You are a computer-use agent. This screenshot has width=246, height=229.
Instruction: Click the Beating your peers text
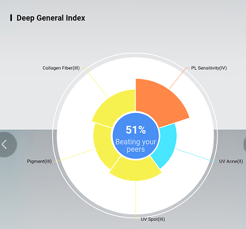[136, 145]
